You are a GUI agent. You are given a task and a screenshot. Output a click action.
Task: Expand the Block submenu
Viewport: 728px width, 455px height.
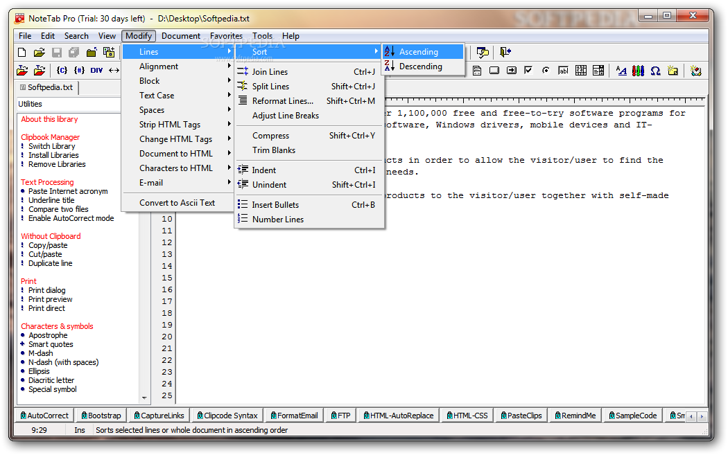[177, 81]
